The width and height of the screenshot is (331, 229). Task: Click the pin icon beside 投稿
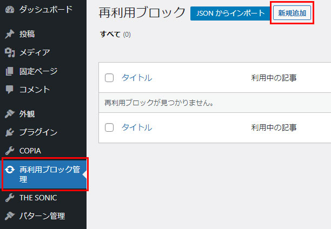pos(10,34)
